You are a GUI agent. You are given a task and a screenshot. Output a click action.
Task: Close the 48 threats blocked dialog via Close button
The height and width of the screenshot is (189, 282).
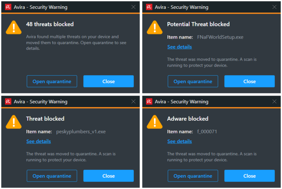(108, 81)
